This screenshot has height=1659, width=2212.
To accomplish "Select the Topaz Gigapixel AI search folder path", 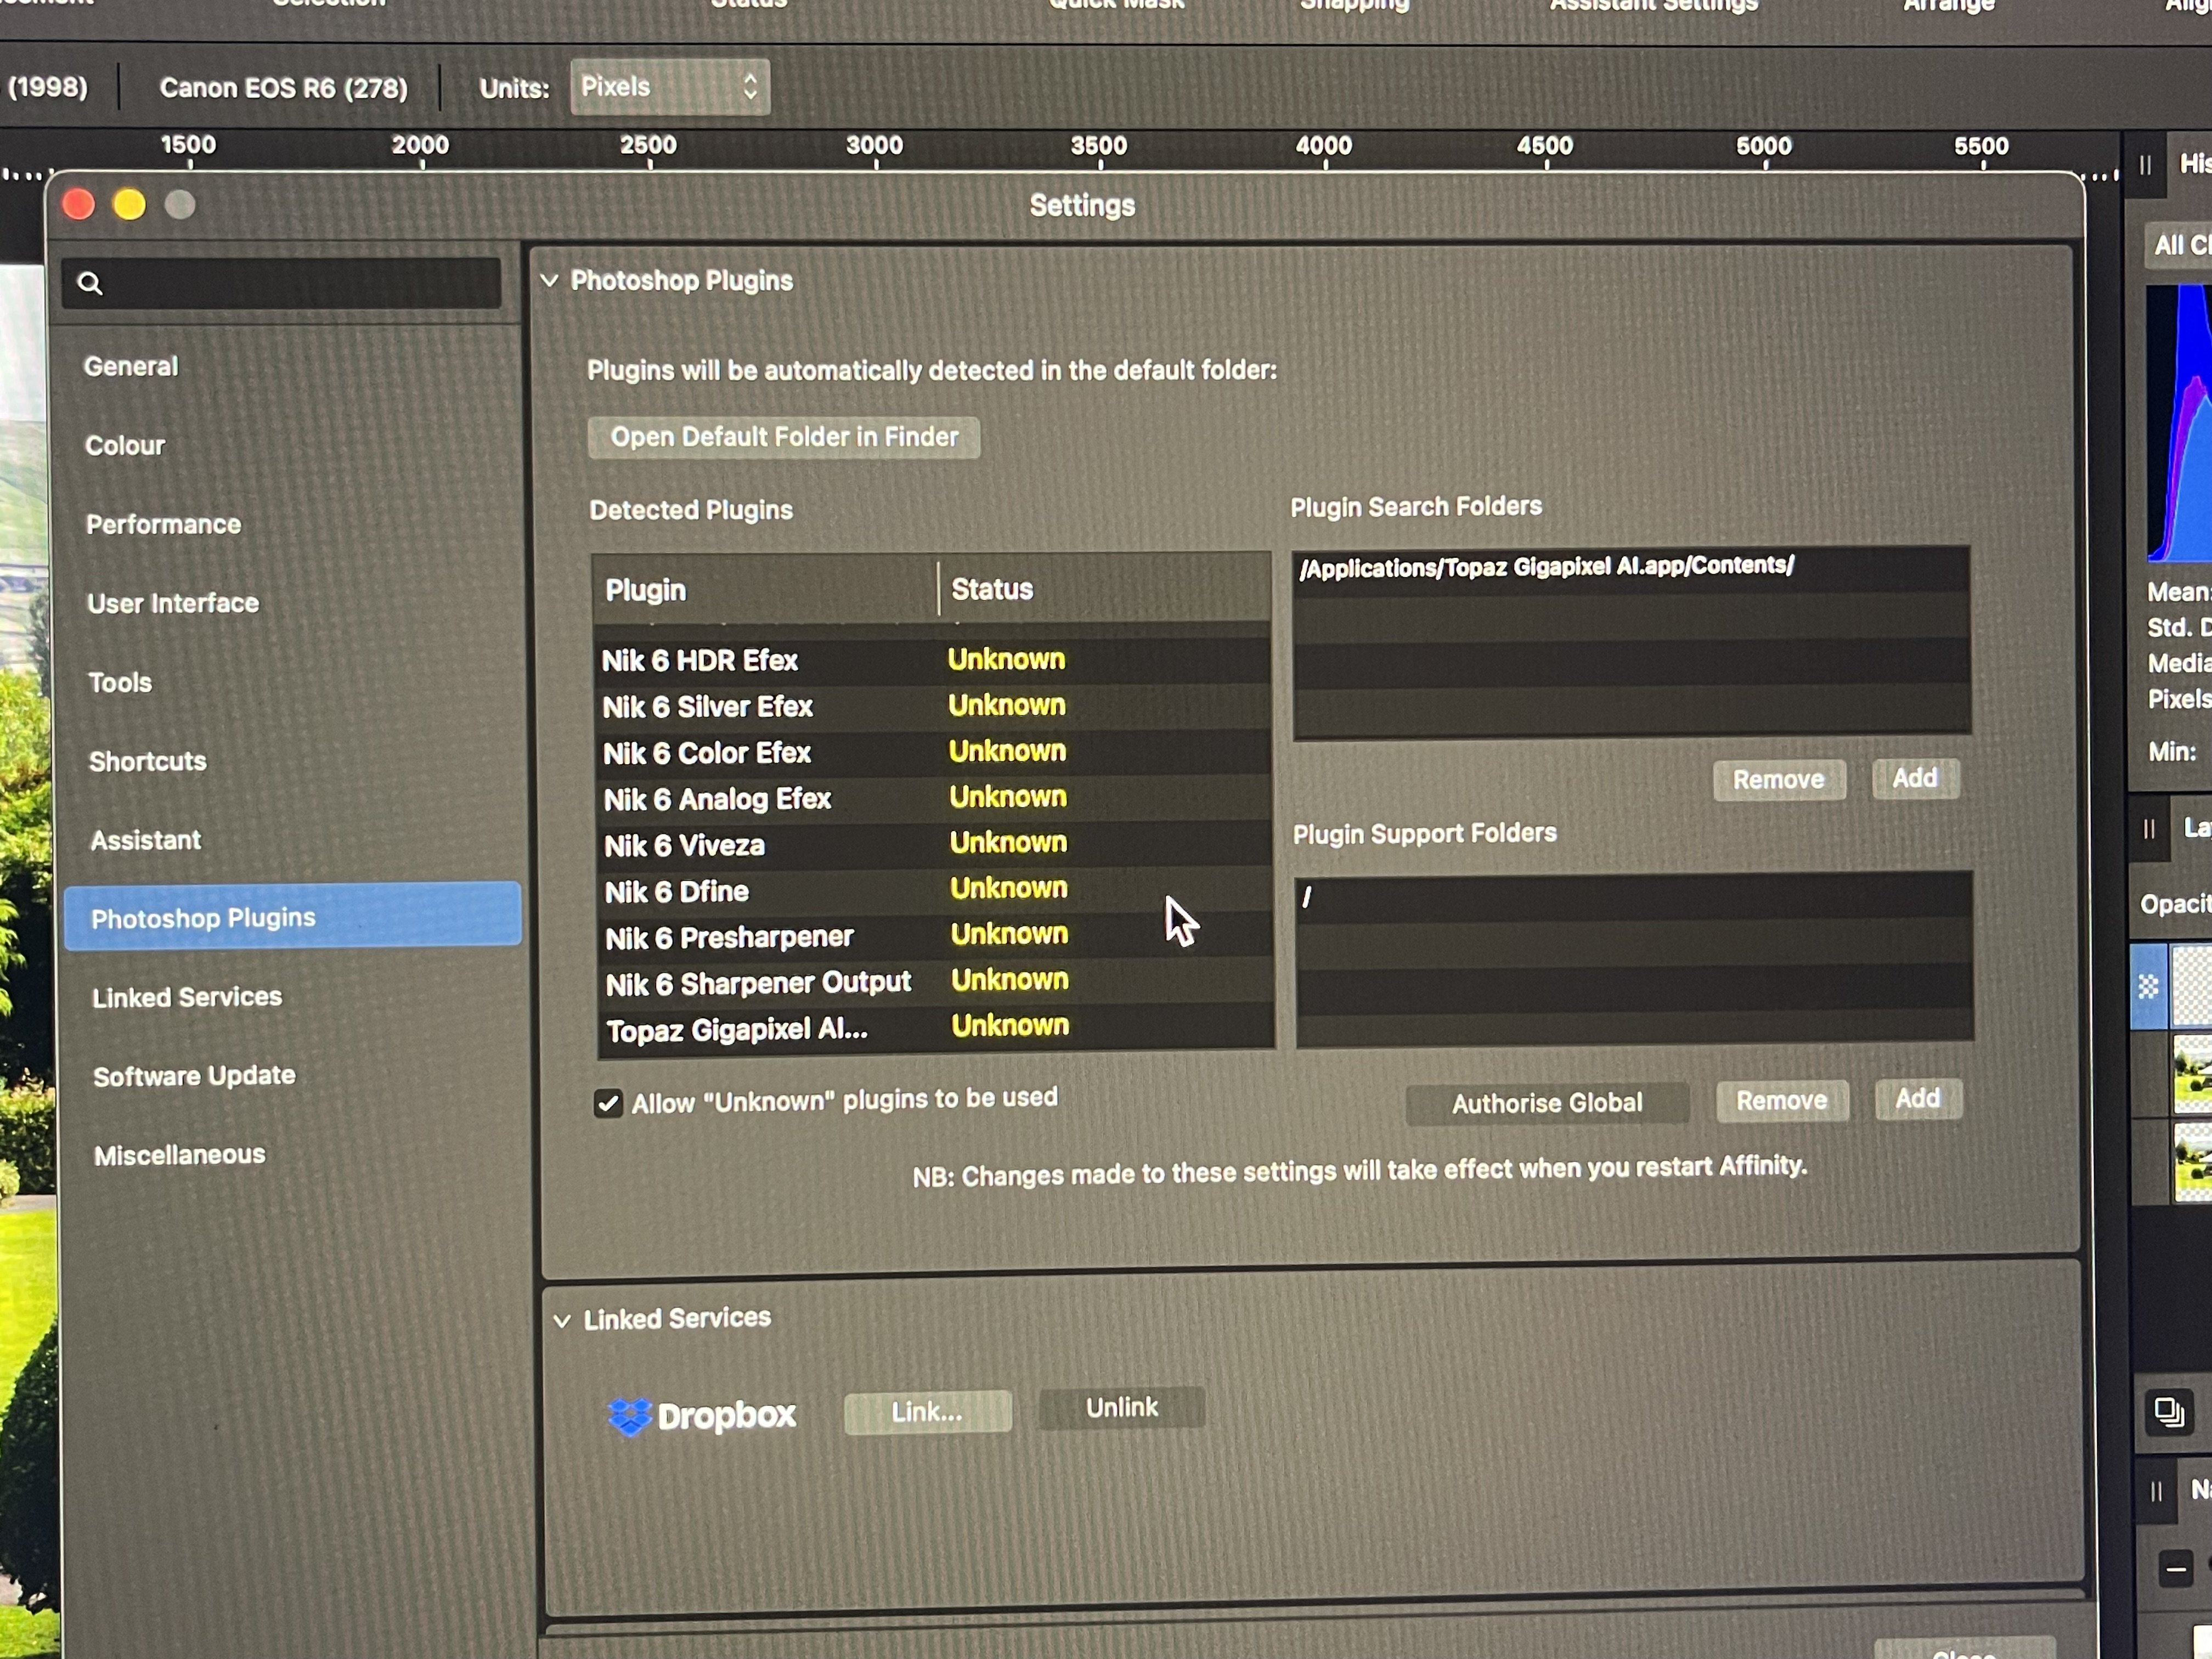I will point(1631,569).
